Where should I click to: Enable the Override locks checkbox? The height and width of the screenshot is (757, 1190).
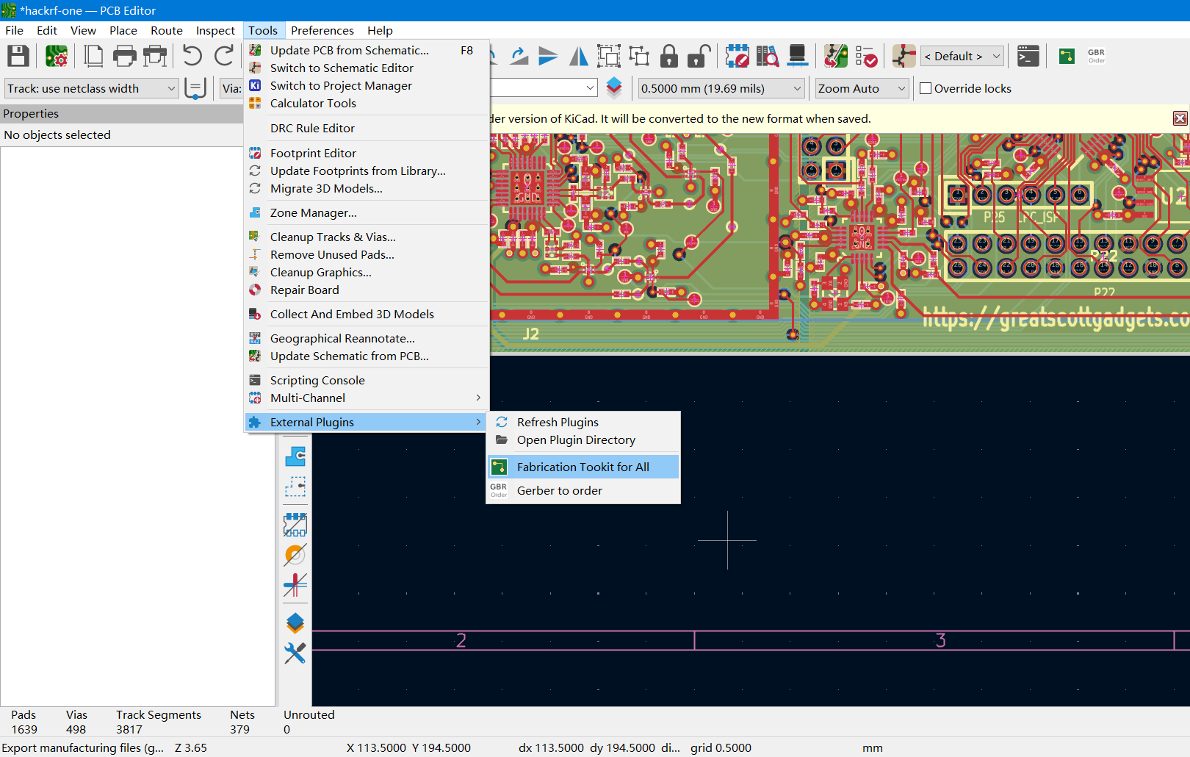point(926,88)
